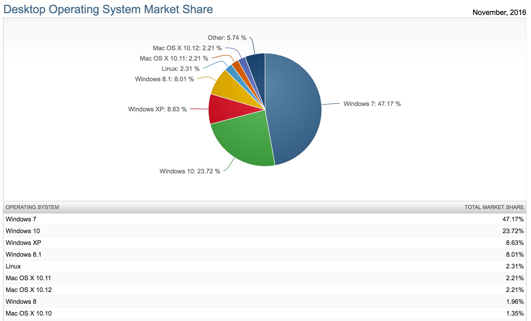The height and width of the screenshot is (321, 531).
Task: Click the 'Windows 7: 47.17 %' chart label
Action: pyautogui.click(x=372, y=104)
